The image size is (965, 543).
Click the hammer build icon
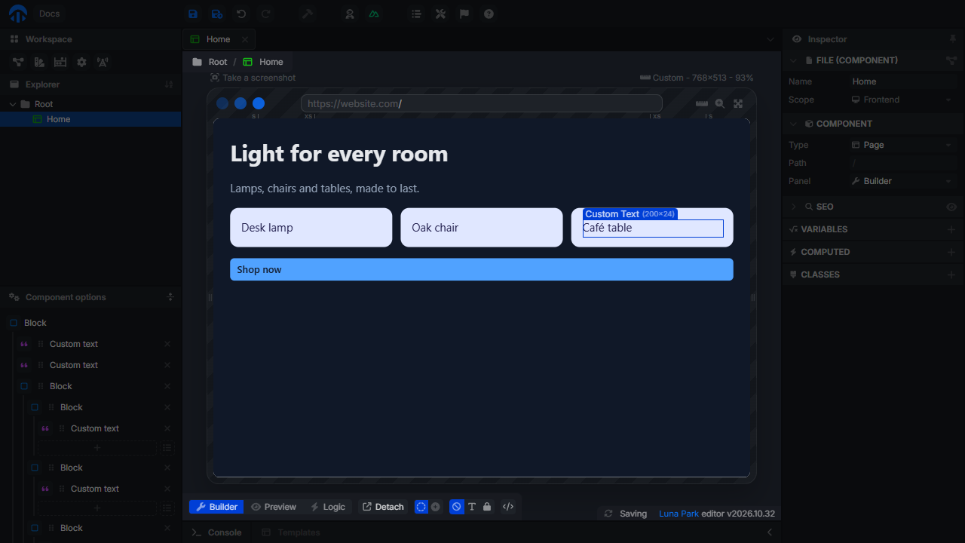tap(308, 14)
